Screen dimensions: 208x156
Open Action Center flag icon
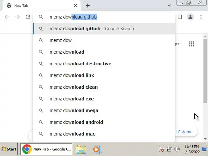pos(162,149)
